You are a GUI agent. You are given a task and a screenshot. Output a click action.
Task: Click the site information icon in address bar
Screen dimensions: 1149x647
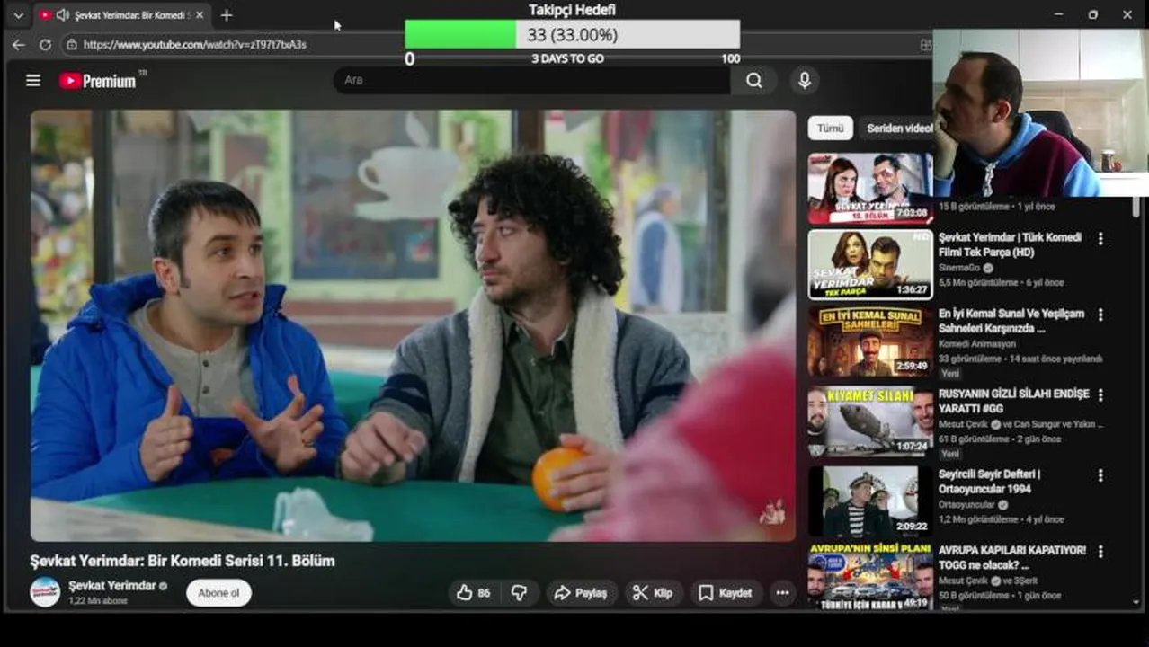pyautogui.click(x=72, y=44)
